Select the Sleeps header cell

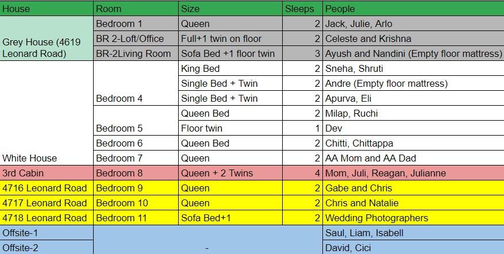click(x=302, y=9)
